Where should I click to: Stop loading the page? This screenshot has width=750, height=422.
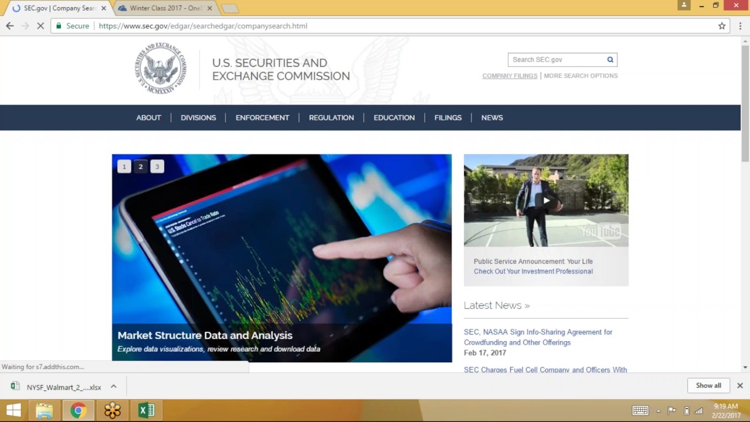point(40,26)
